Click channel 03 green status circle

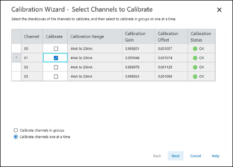tap(195, 76)
